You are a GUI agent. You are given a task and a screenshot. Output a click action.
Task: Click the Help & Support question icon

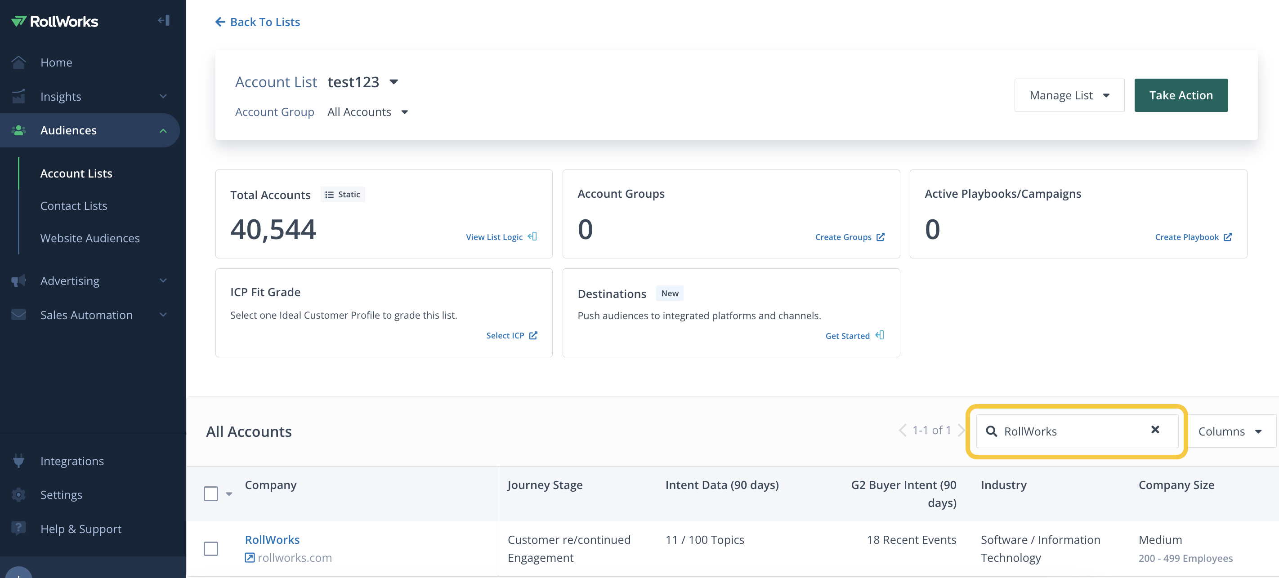click(x=19, y=529)
